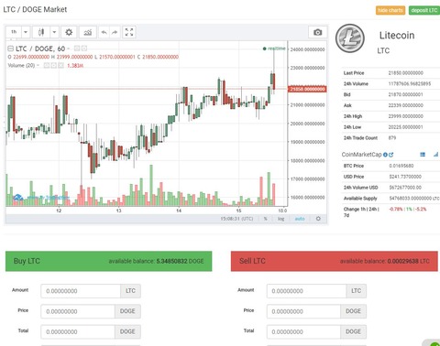Click the 24h Volume value 11787606.96825895

coord(410,83)
